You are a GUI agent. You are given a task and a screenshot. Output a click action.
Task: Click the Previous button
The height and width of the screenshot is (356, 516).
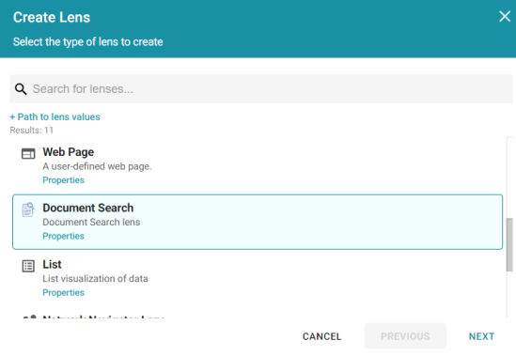pyautogui.click(x=405, y=336)
